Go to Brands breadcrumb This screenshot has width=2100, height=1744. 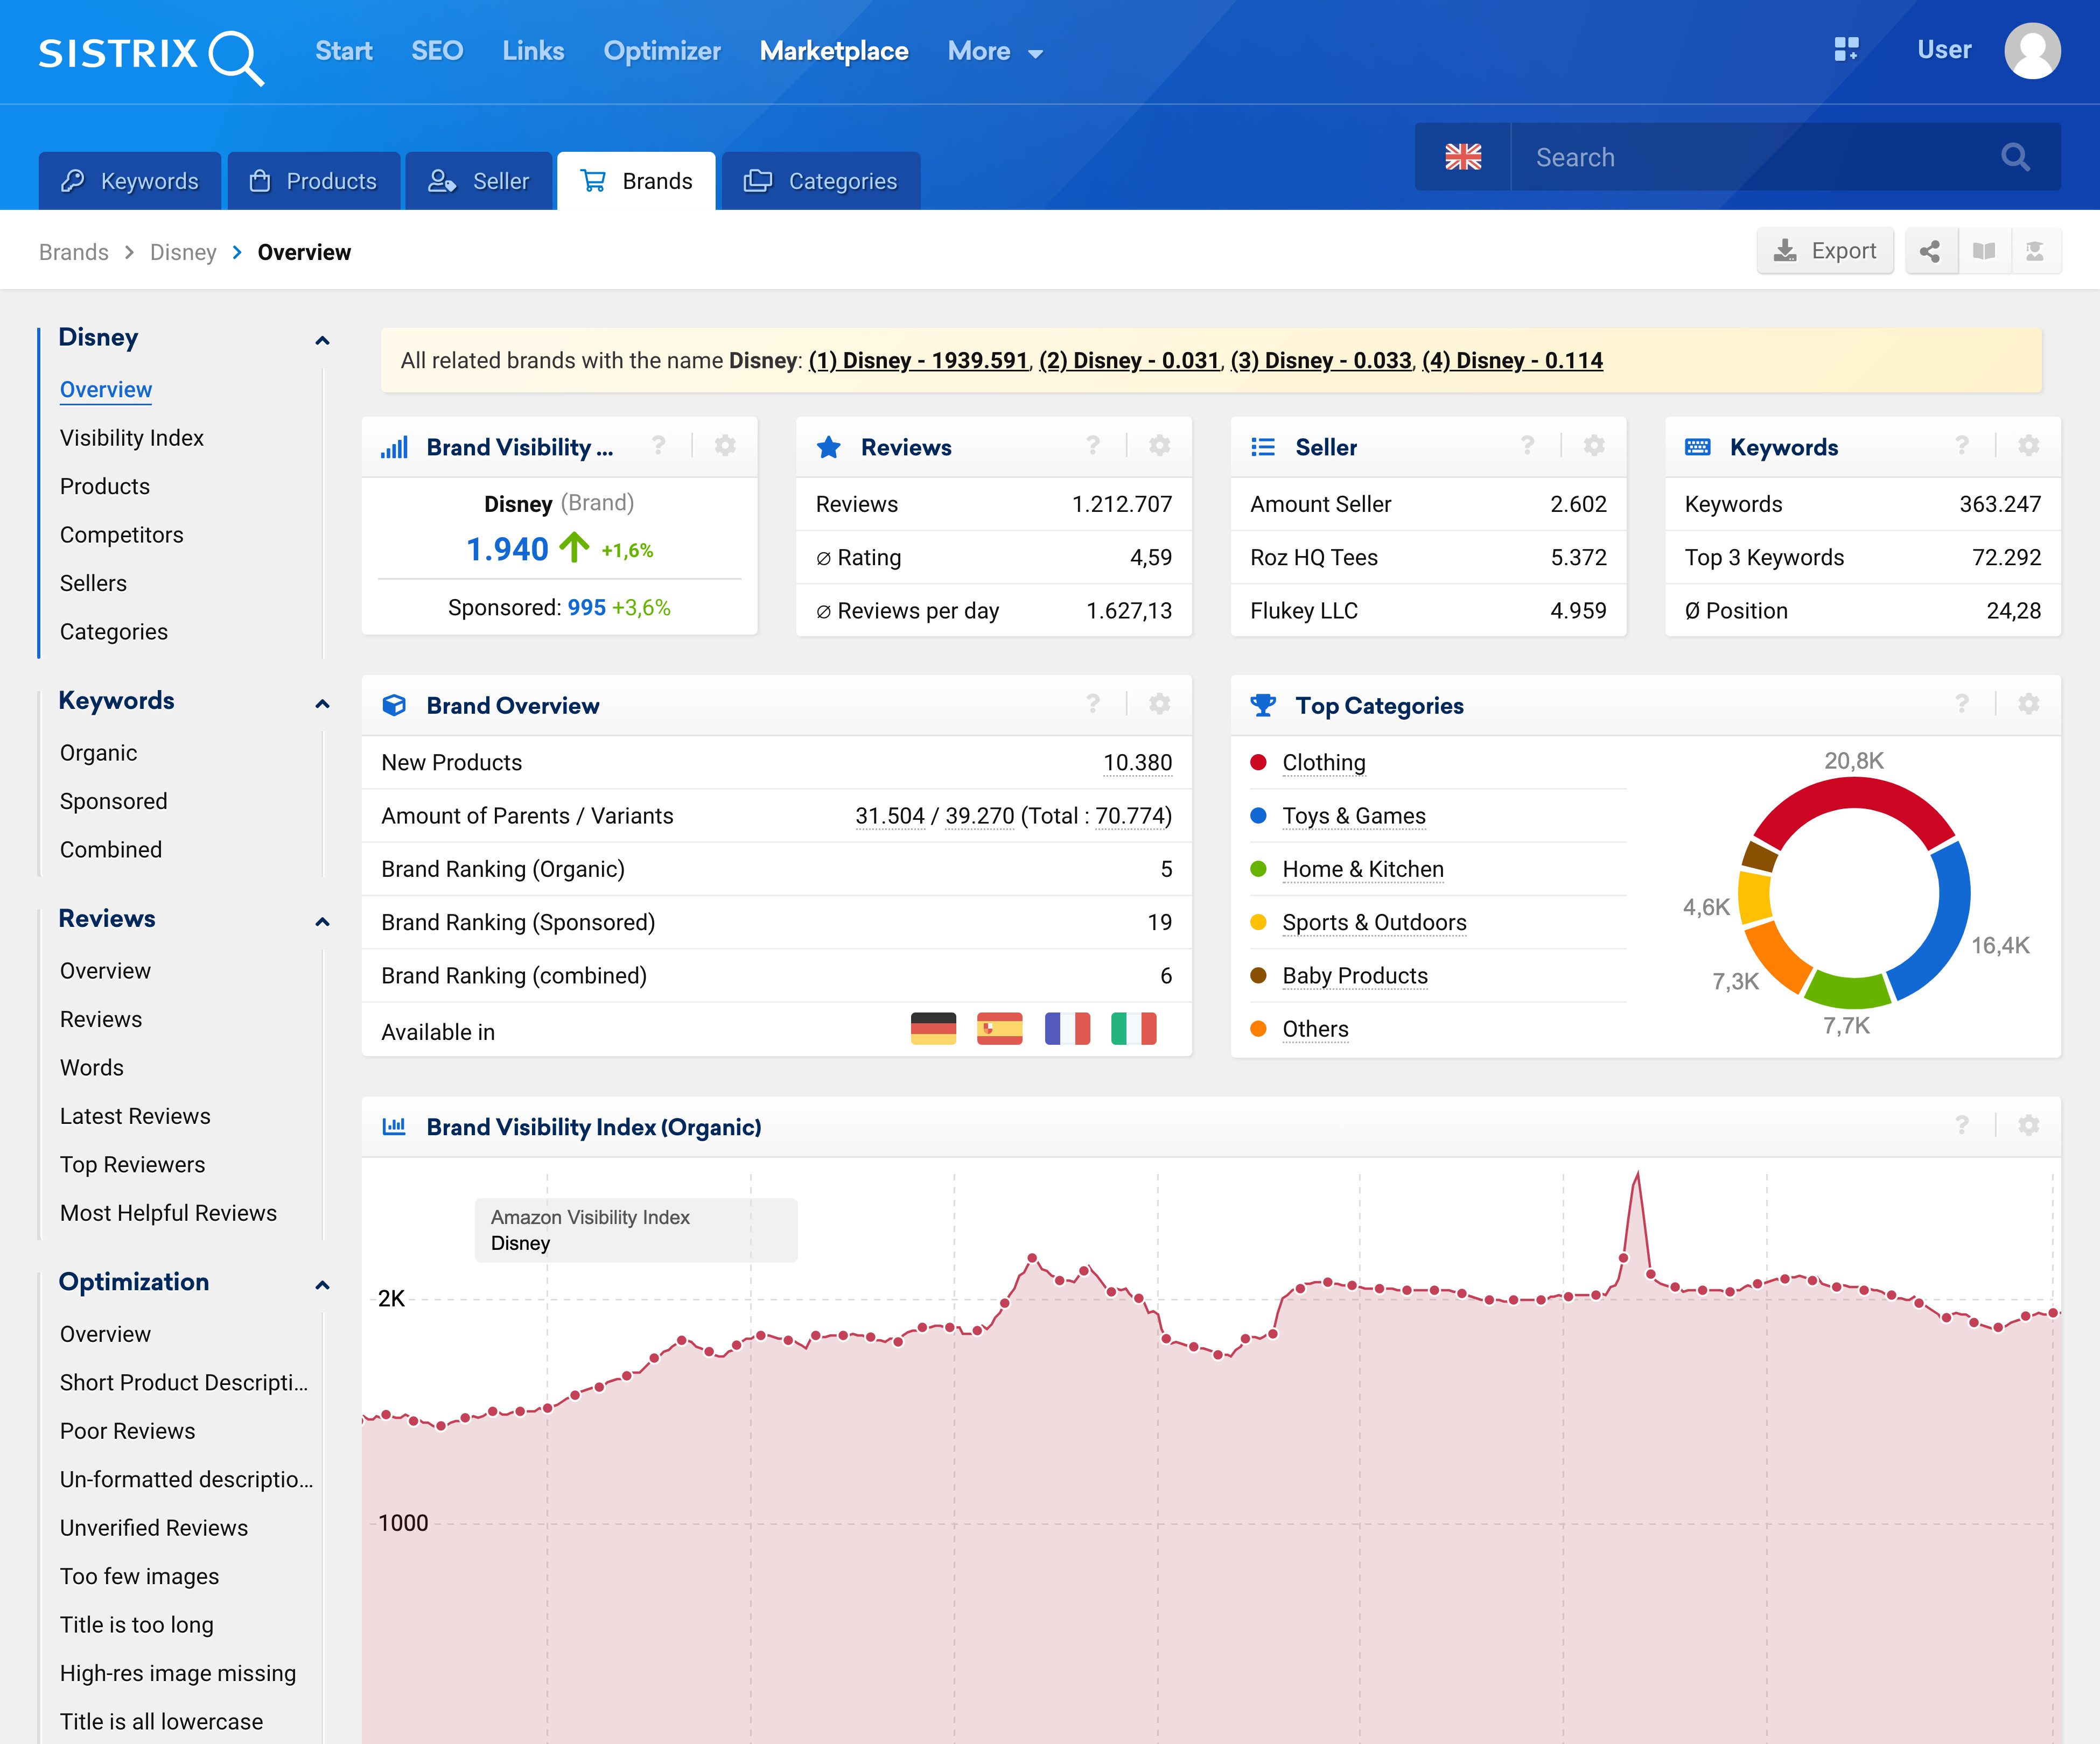pyautogui.click(x=74, y=252)
